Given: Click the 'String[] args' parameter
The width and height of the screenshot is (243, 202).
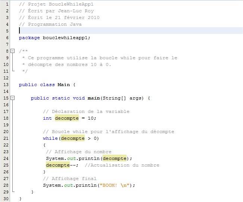Looking at the screenshot, I should (123, 98).
